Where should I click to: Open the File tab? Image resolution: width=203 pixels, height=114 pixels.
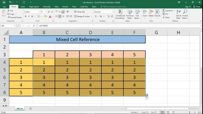click(x=4, y=7)
